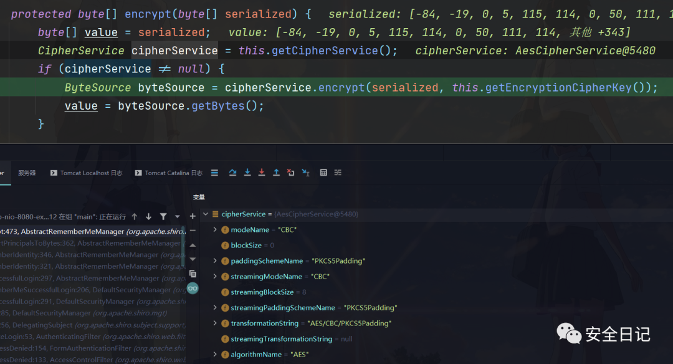Click the highlighted cipherService variable declaration

pos(174,50)
